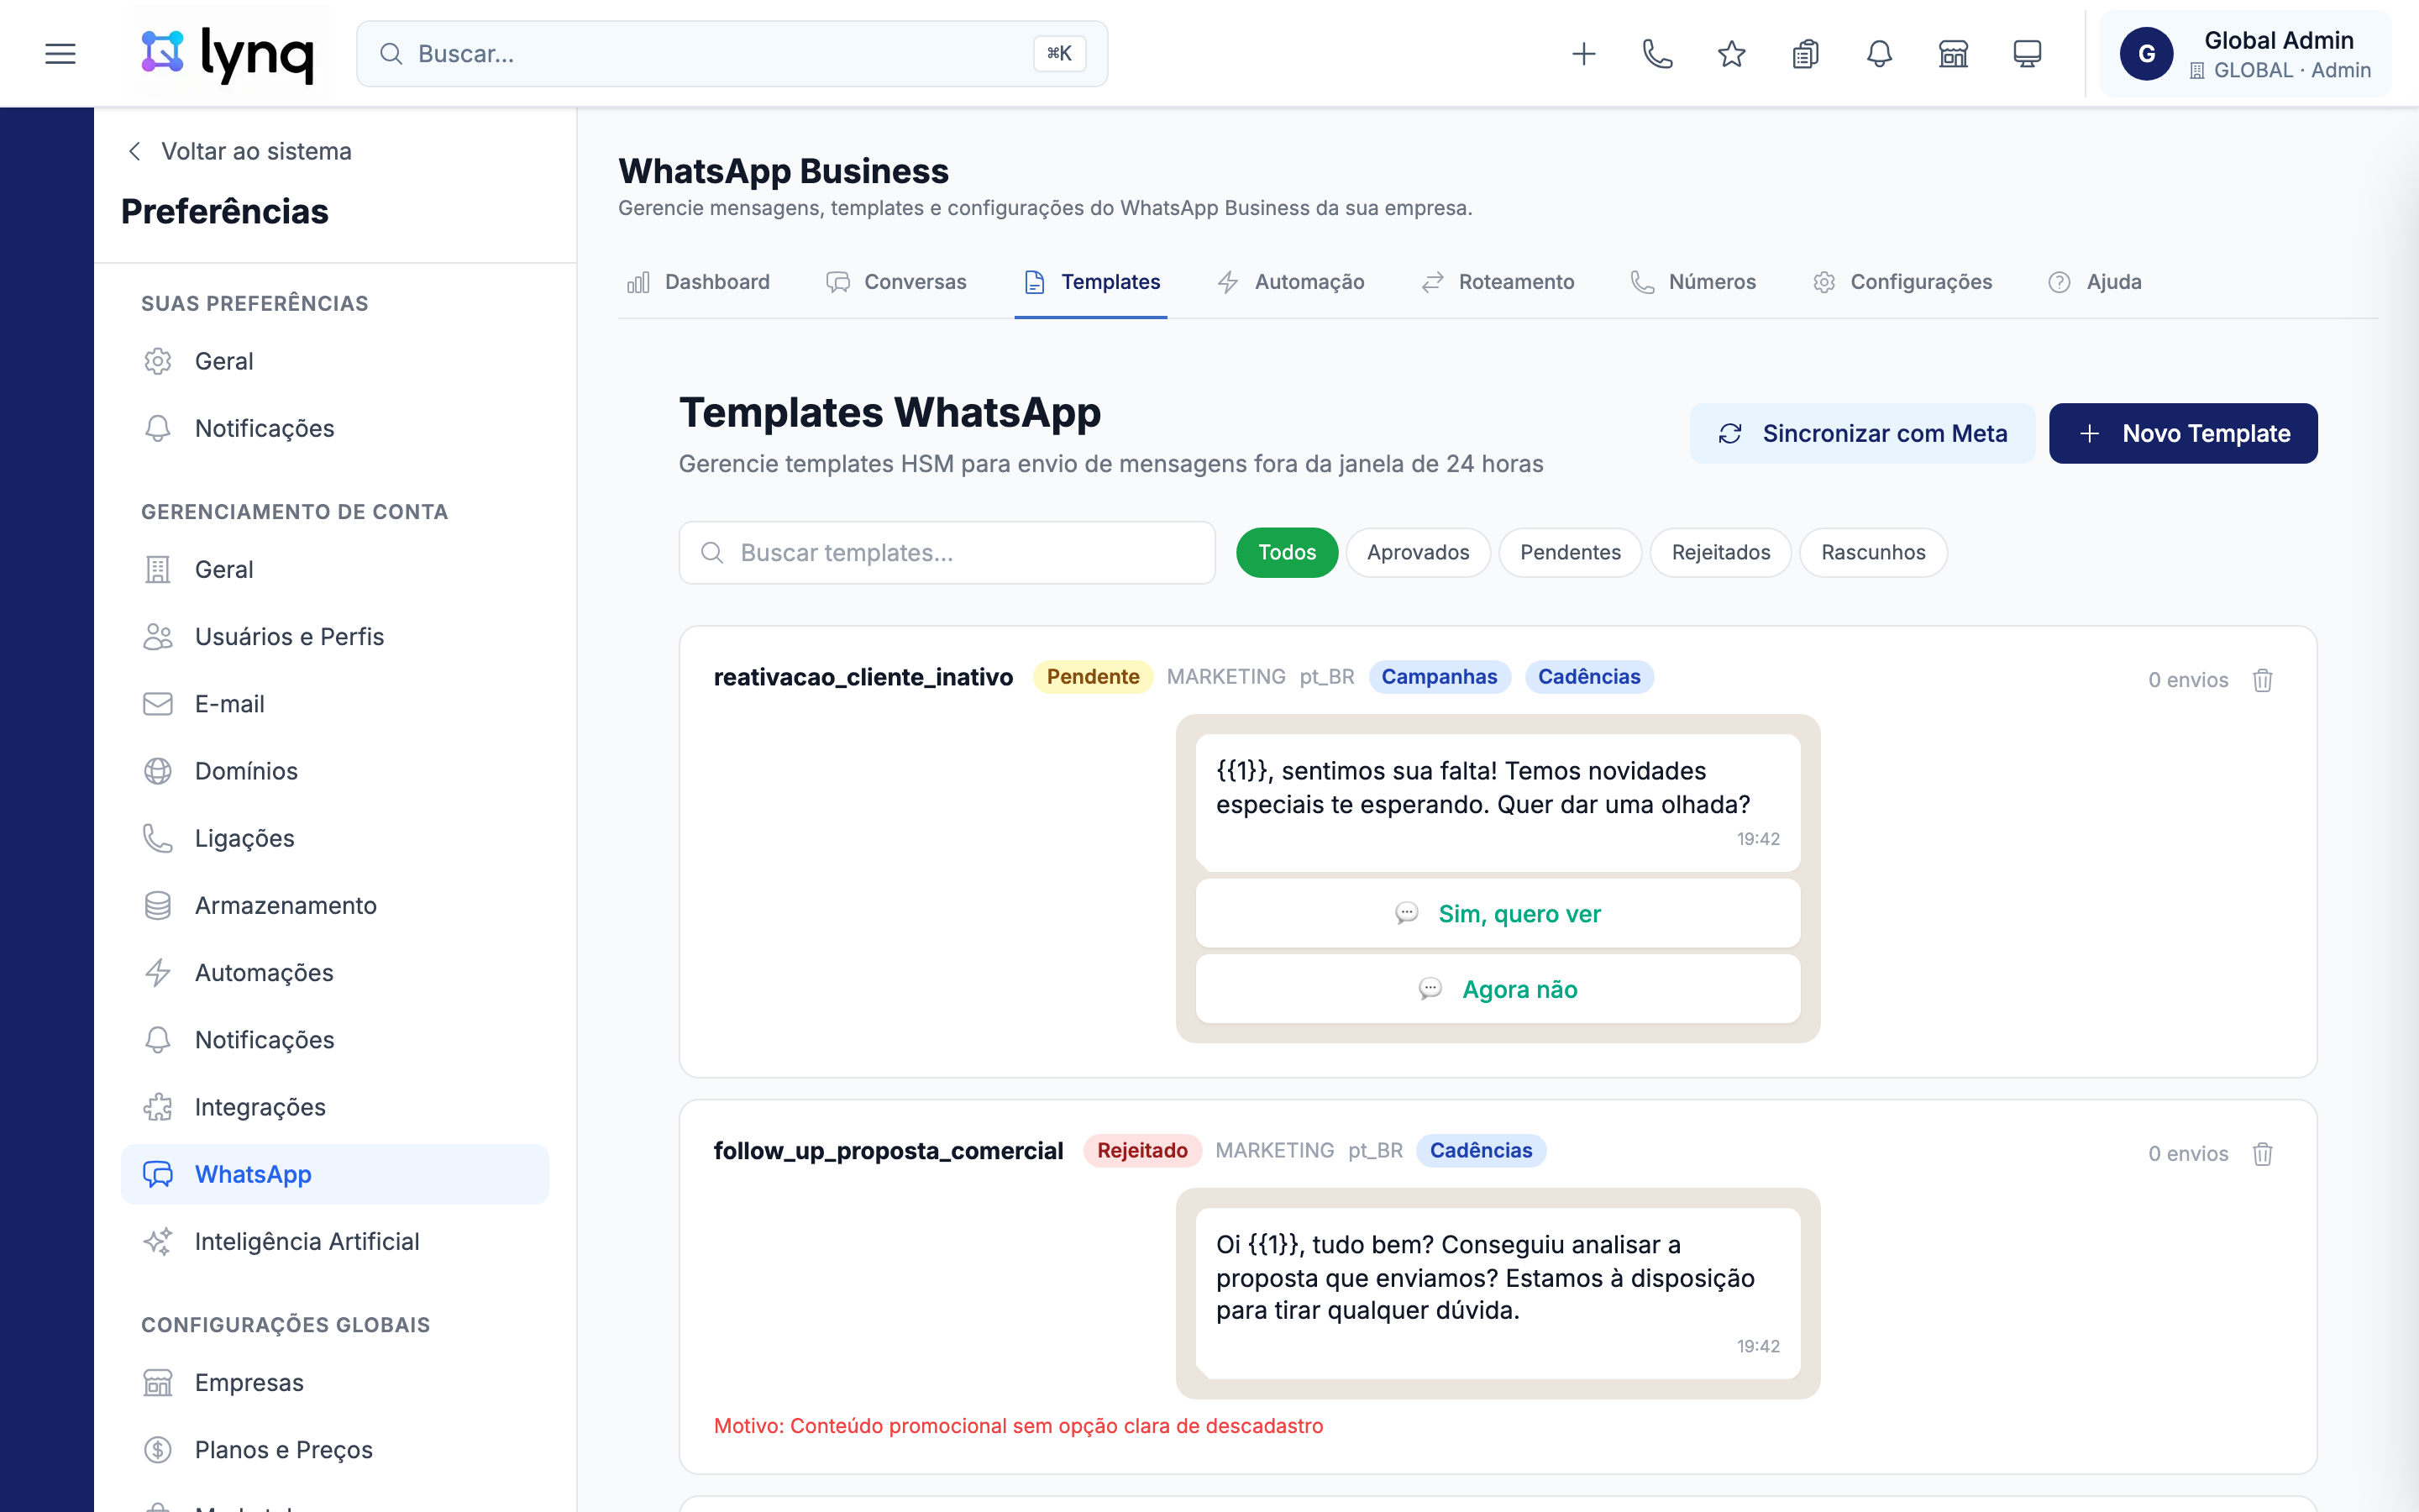Screen dimensions: 2419x1512
Task: Filter templates by Rascunhos
Action: pos(1873,553)
